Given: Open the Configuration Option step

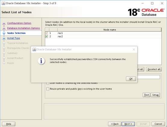Looking at the screenshot, I should point(19,23).
